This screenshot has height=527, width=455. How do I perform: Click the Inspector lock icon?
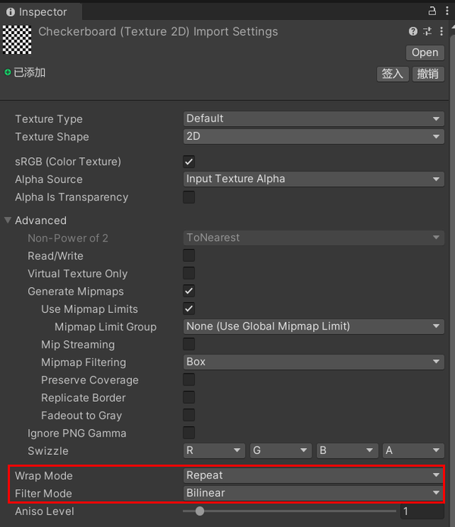click(432, 11)
